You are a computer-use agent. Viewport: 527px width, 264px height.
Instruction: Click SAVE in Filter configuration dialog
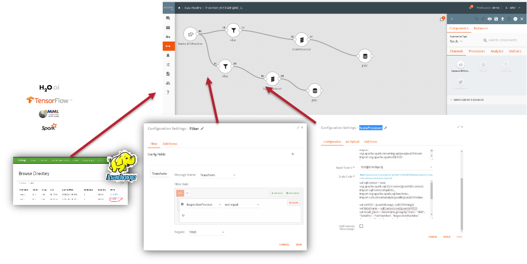299,245
